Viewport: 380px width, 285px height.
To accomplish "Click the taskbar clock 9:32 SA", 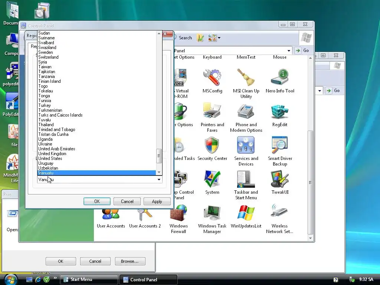I will pyautogui.click(x=366, y=279).
